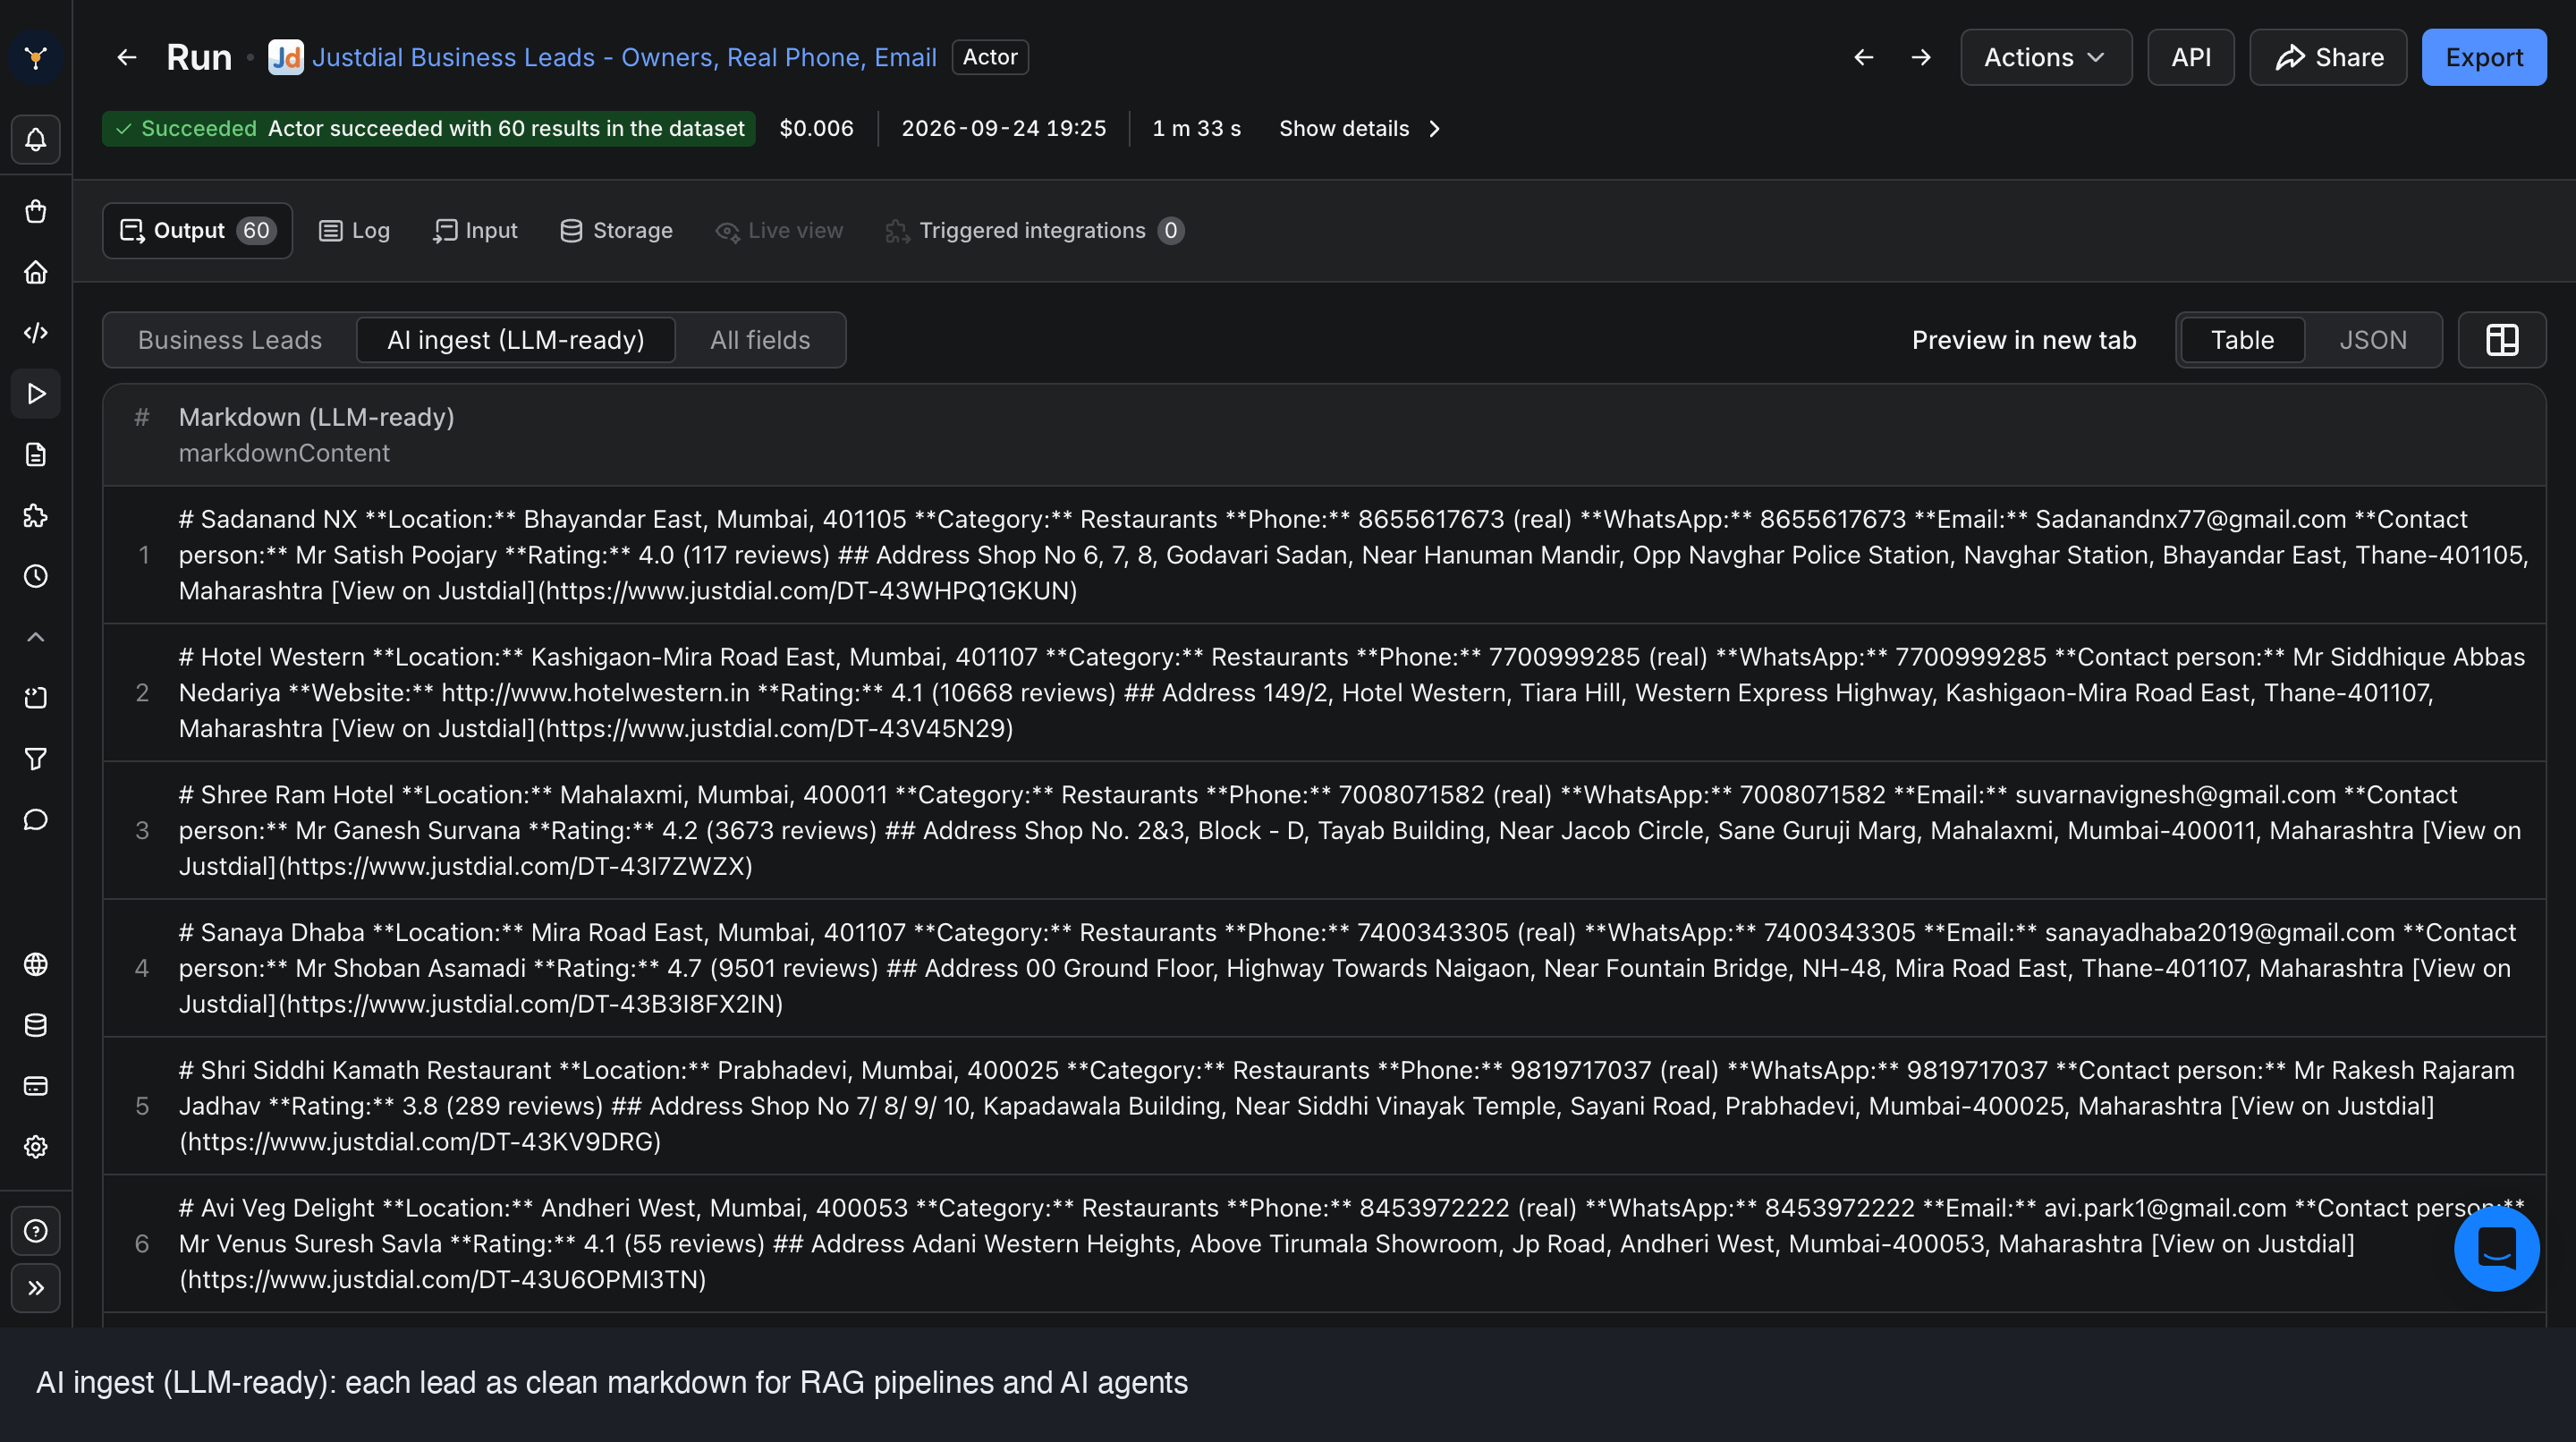Select the AI ingest (LLM-ready) view
The height and width of the screenshot is (1442, 2576).
click(x=515, y=340)
